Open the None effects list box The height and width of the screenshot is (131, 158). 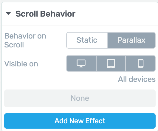(x=80, y=98)
